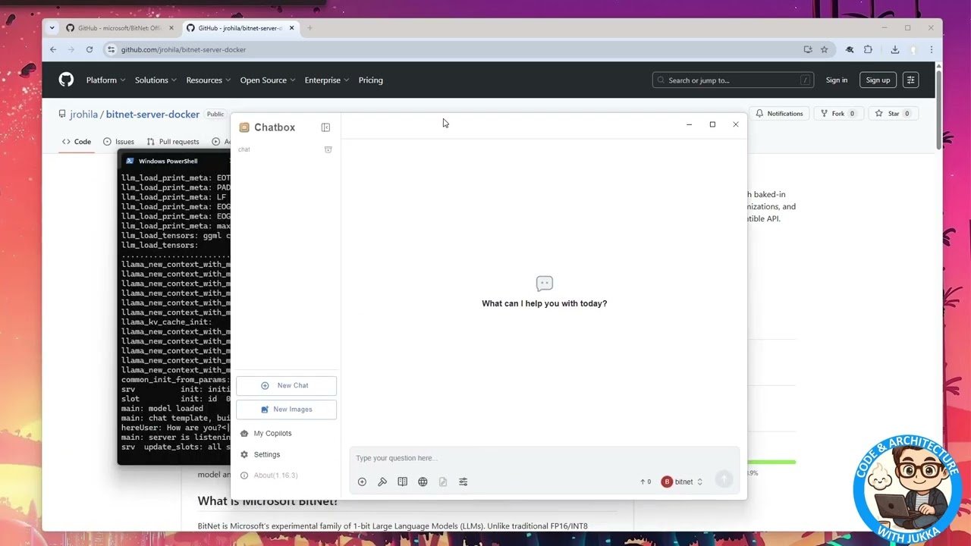
Task: Expand the Open Source menu
Action: pyautogui.click(x=267, y=80)
